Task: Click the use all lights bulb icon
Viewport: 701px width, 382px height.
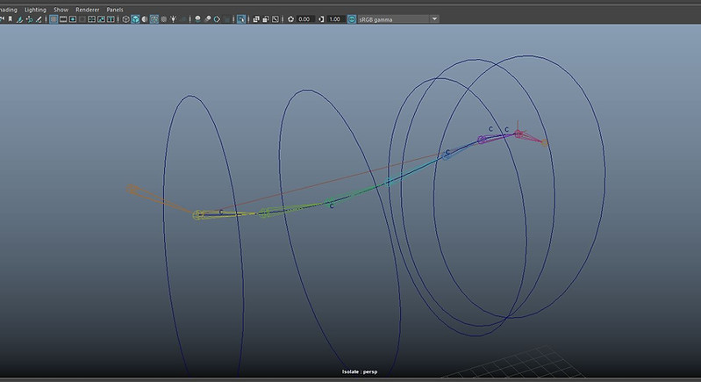Action: [x=173, y=19]
